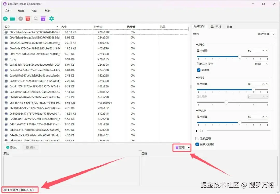Switch to the 压缩选项 tab
Viewport: 280px width, 194px height.
[x=200, y=26]
